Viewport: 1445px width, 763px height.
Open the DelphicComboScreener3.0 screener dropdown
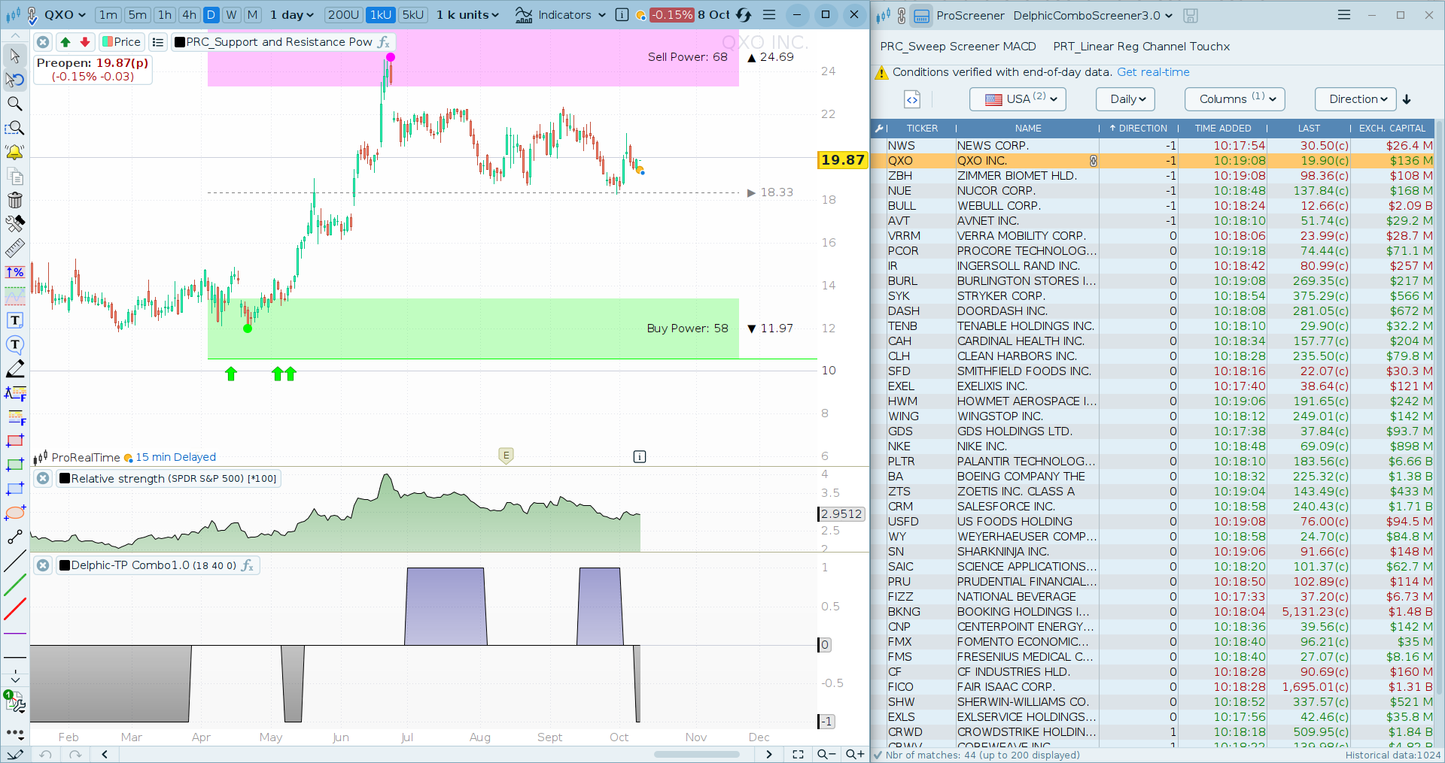coord(1092,15)
